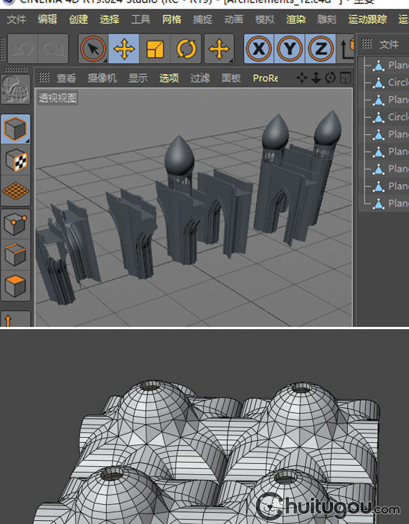
Task: Activate the Move tool
Action: [124, 49]
